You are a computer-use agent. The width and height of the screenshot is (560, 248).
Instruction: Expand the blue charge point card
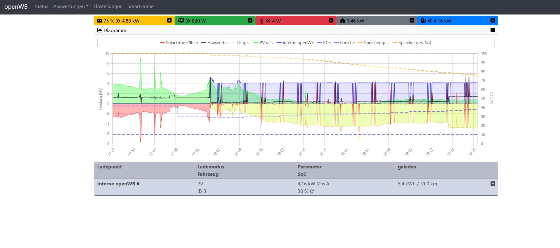pyautogui.click(x=493, y=20)
